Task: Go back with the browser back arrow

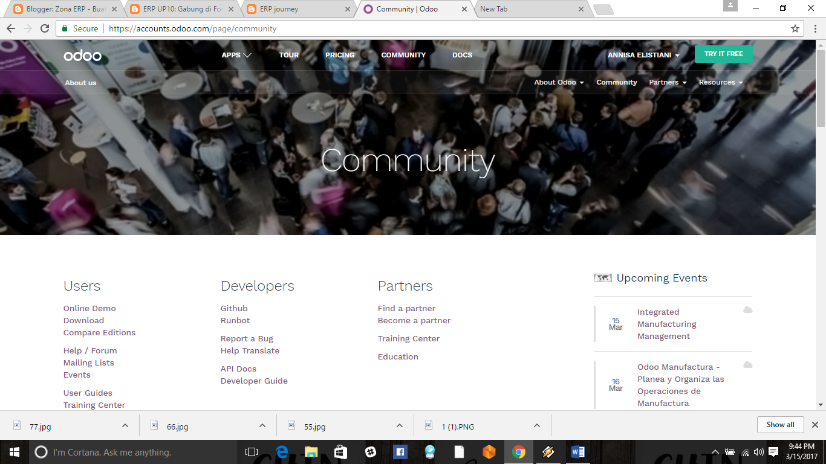Action: coord(11,28)
